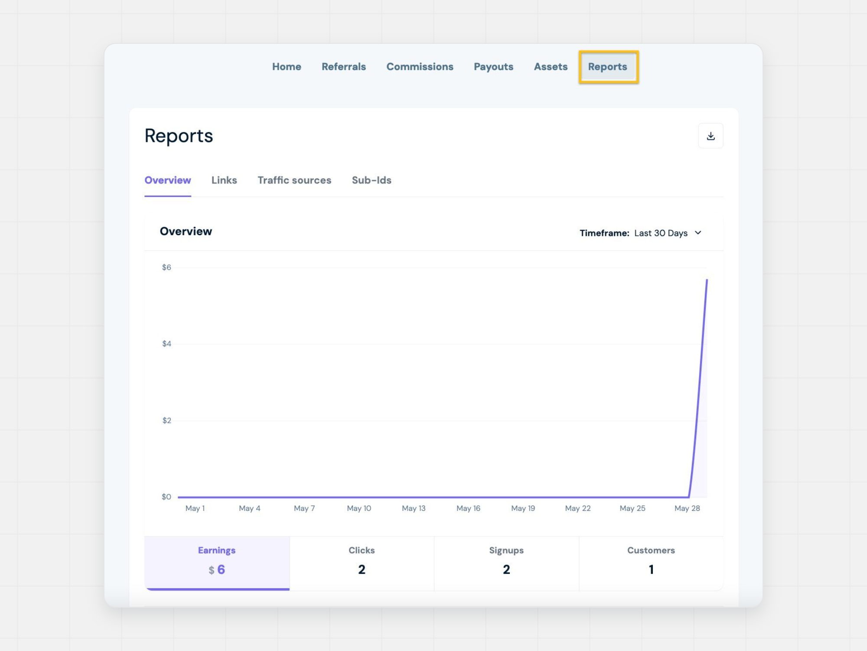Screen dimensions: 867x651
Task: Click the May 1 axis label
Action: 195,508
